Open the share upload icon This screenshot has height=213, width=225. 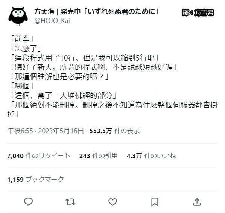tap(197, 202)
